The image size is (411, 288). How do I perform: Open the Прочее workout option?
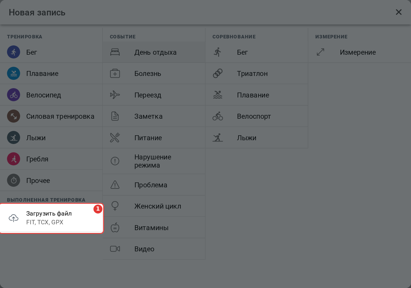[x=51, y=180]
